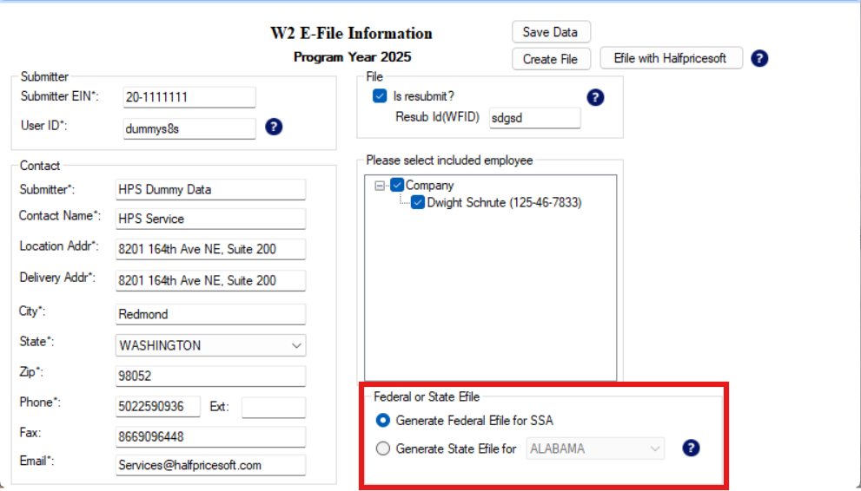This screenshot has height=491, width=861.
Task: Toggle the Company checkbox in employee tree
Action: tap(397, 185)
